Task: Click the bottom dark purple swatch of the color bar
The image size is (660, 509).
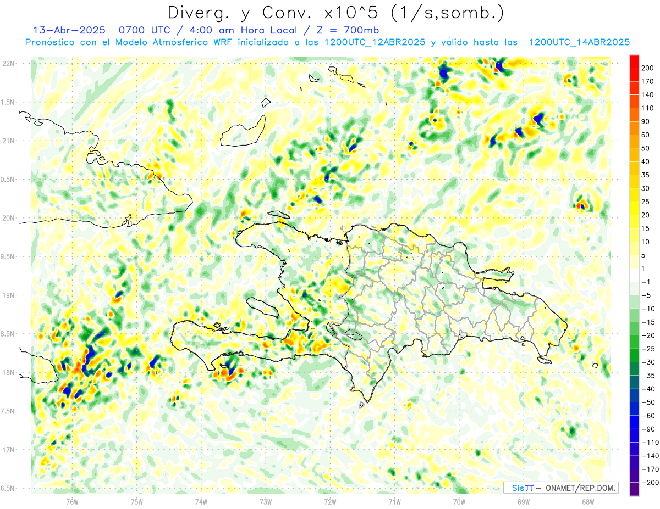Action: point(634,489)
